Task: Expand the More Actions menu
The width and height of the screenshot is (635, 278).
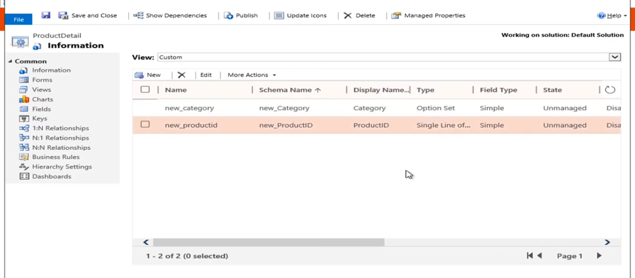Action: click(251, 75)
